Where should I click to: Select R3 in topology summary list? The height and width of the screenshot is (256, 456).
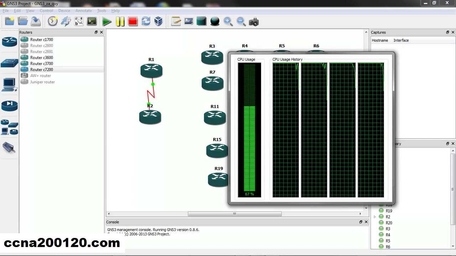click(x=388, y=229)
